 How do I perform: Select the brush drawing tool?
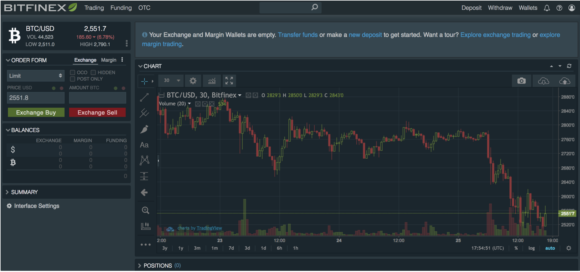[x=144, y=129]
